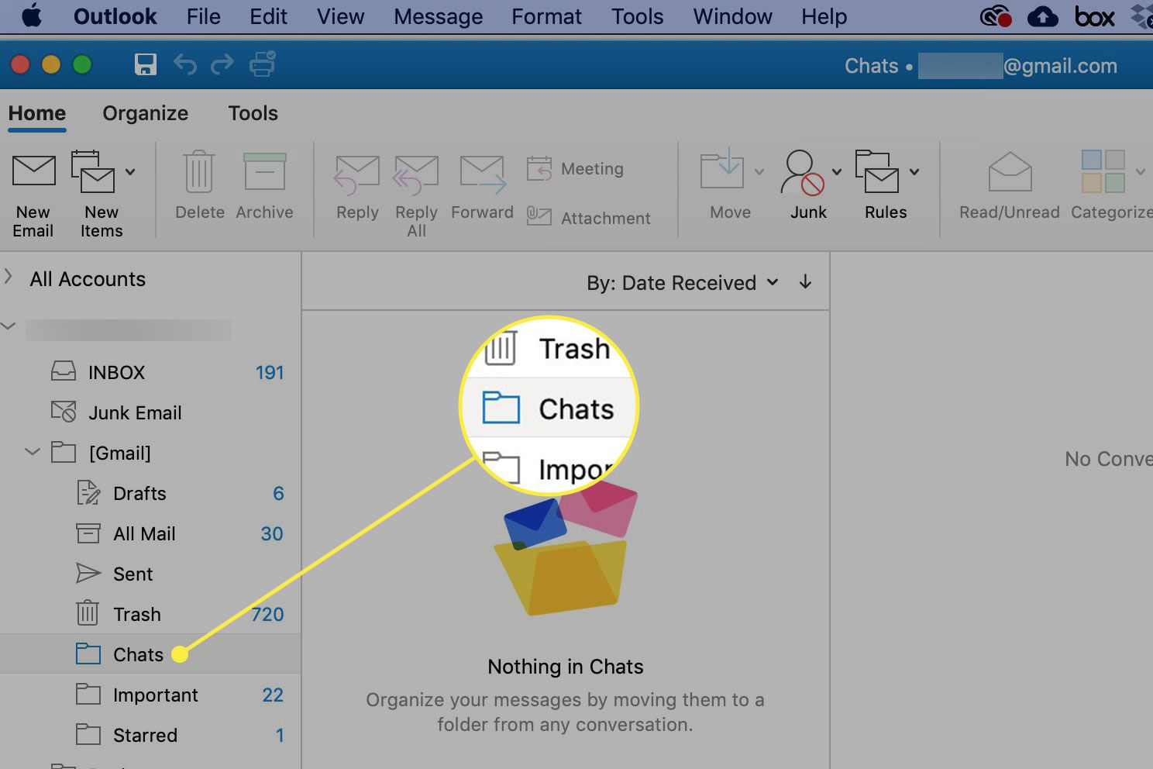
Task: Select the Drafts folder
Action: point(150,493)
